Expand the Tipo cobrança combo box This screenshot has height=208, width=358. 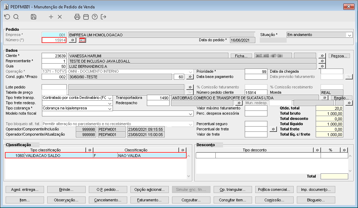point(110,108)
